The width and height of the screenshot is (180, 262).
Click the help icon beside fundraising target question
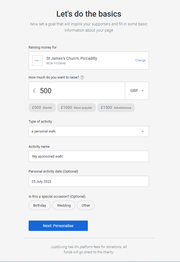(x=82, y=77)
